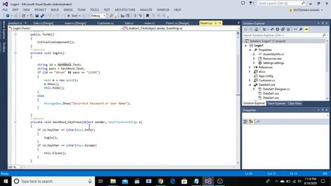Click the Save All icon in toolbar

(42, 16)
